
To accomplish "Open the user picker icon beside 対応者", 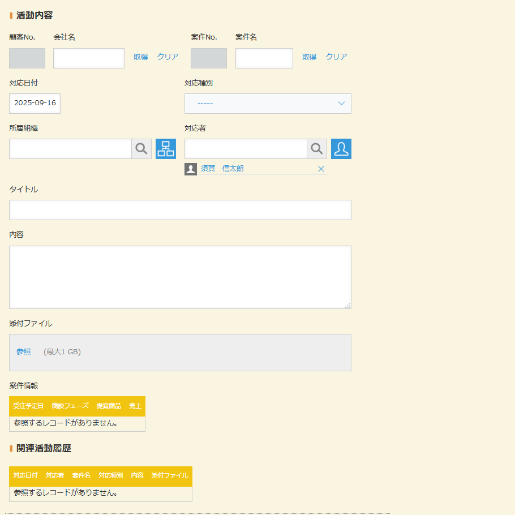I will click(x=341, y=149).
